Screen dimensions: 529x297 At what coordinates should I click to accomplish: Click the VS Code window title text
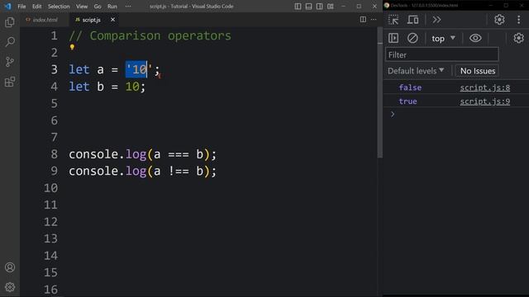(191, 7)
